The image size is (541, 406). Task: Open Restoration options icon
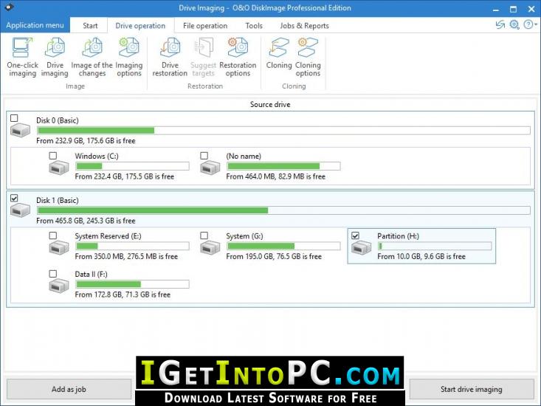click(238, 58)
